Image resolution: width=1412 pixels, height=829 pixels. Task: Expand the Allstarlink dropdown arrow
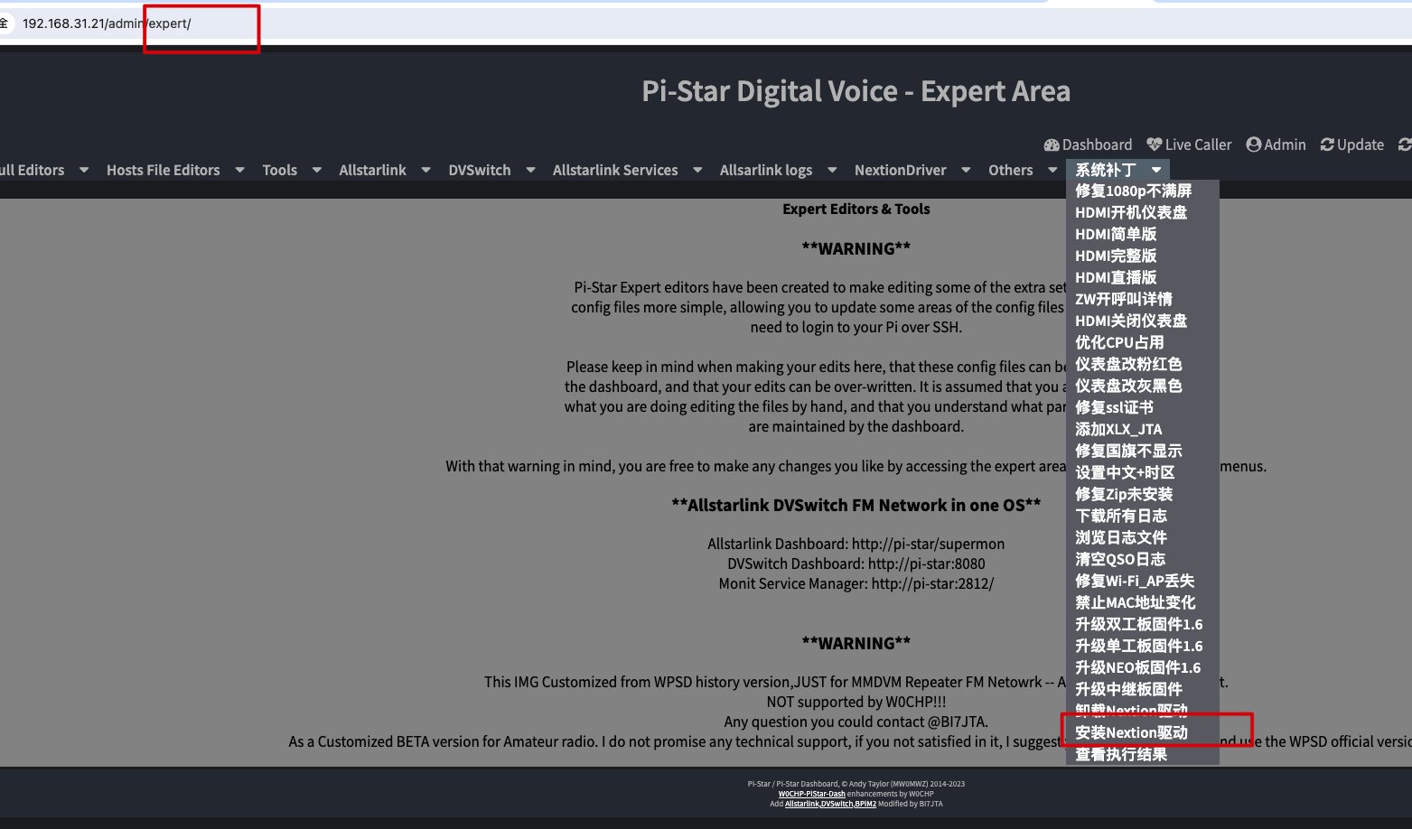tap(426, 170)
